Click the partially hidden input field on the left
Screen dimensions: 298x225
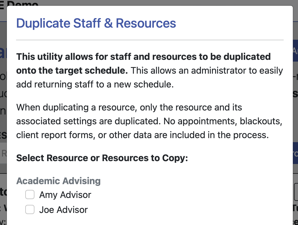(x=3, y=154)
